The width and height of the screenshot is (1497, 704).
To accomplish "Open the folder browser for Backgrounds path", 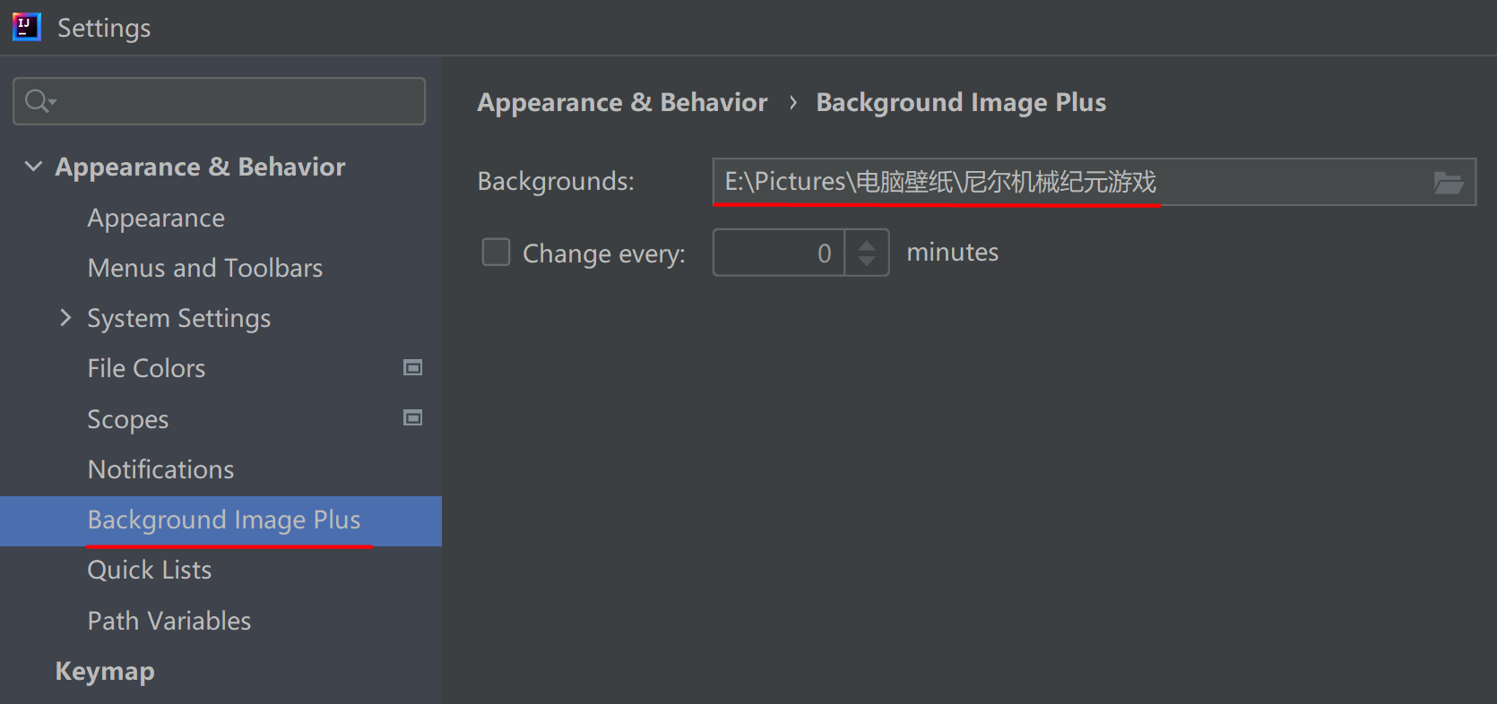I will click(x=1449, y=182).
